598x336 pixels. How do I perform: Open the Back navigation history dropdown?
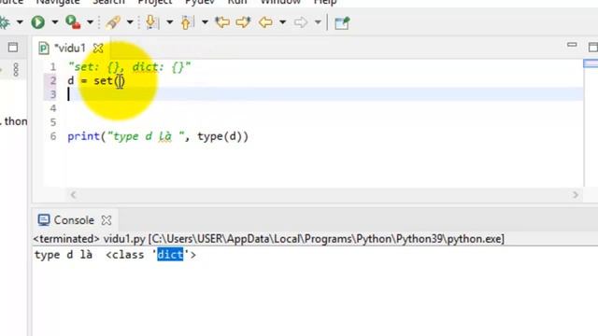(282, 22)
